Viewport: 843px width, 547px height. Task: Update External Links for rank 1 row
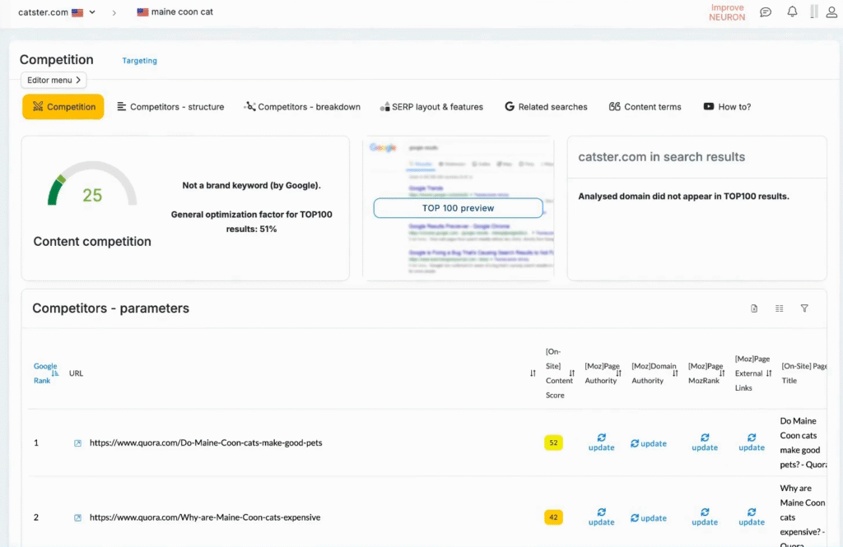tap(751, 443)
